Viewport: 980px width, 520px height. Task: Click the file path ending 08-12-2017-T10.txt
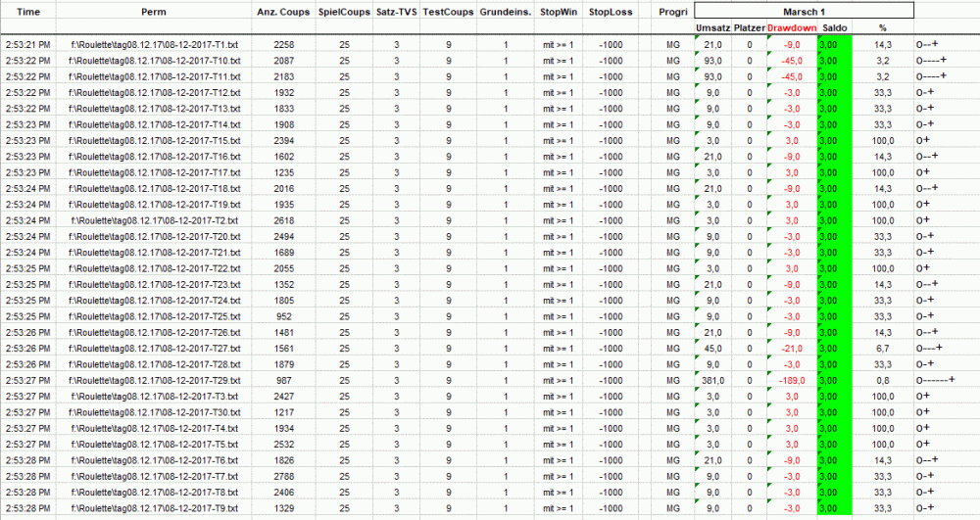(x=155, y=61)
